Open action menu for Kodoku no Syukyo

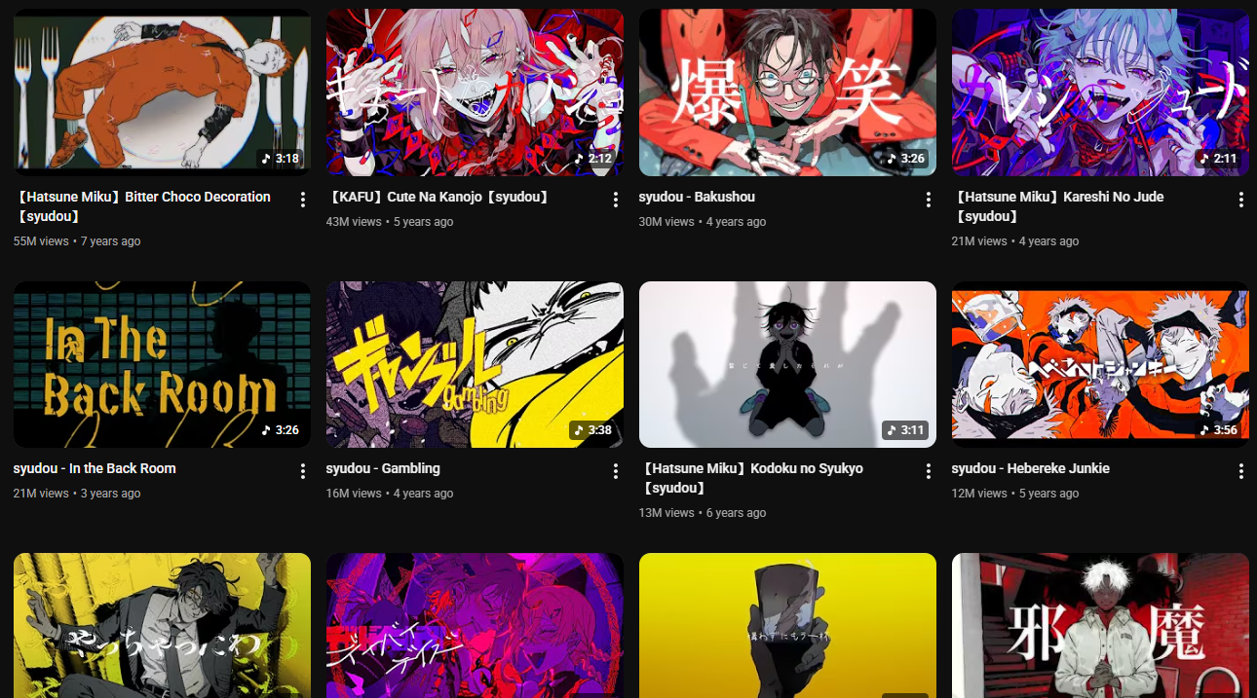pos(929,471)
